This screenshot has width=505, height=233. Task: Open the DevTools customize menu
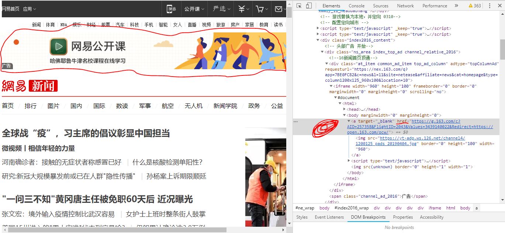click(x=489, y=6)
